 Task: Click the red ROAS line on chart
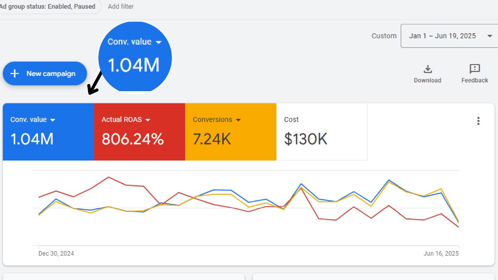[x=108, y=177]
